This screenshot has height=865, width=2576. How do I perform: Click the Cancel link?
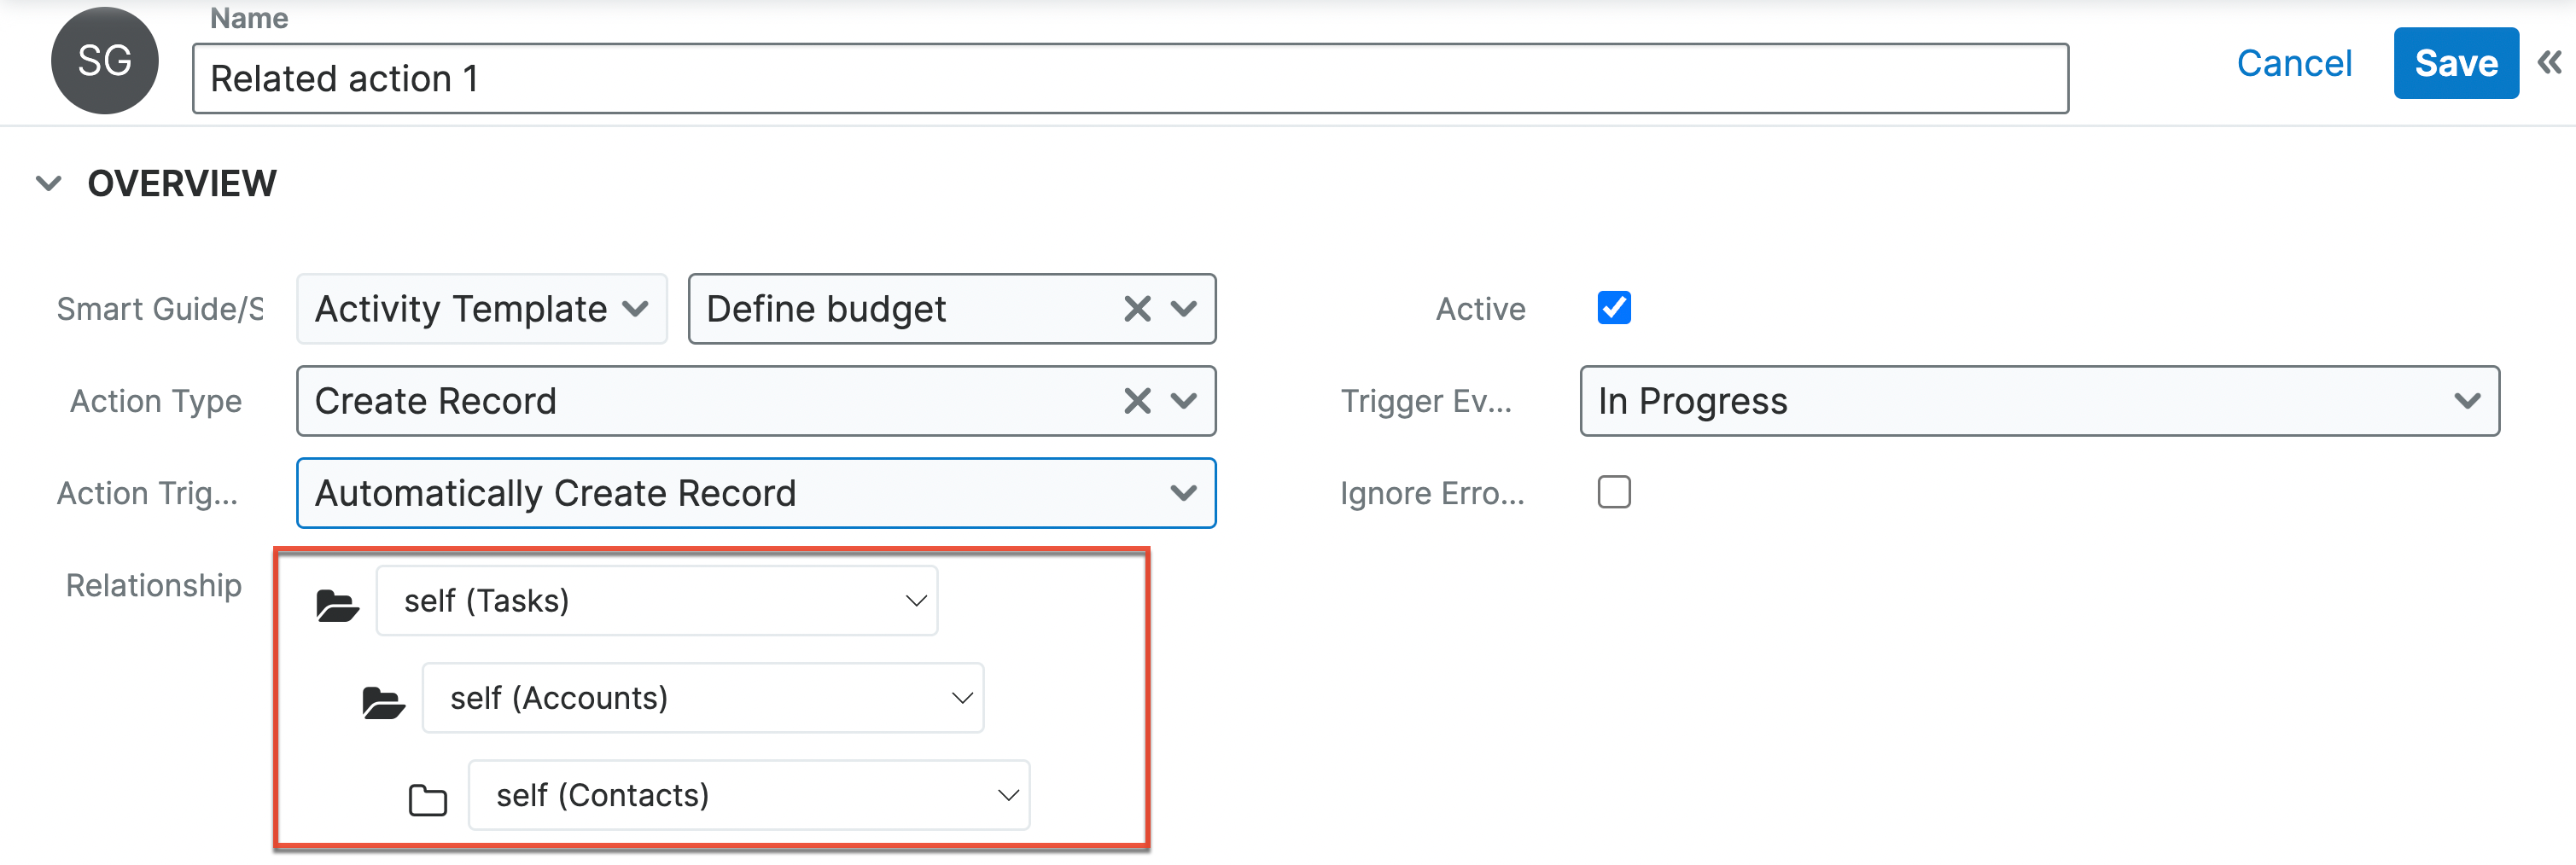(x=2293, y=63)
